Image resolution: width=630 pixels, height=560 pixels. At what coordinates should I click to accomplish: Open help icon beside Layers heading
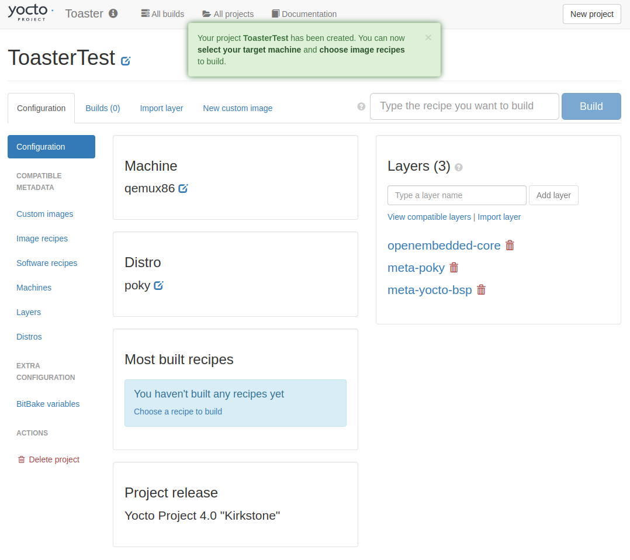(x=458, y=167)
